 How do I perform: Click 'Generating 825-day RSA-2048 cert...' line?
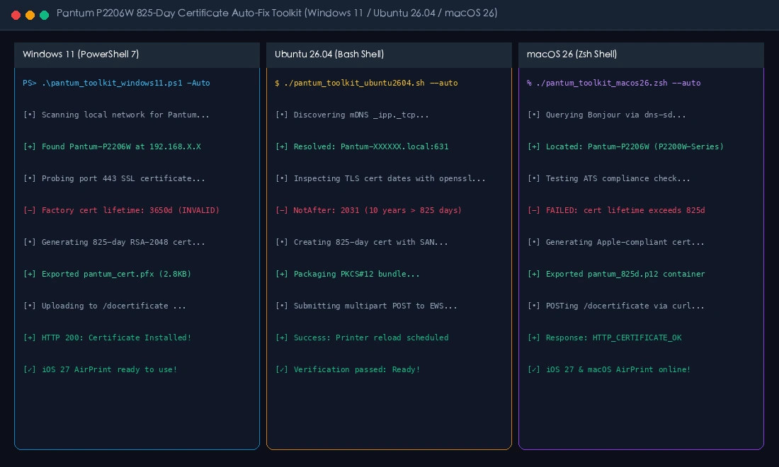[114, 242]
